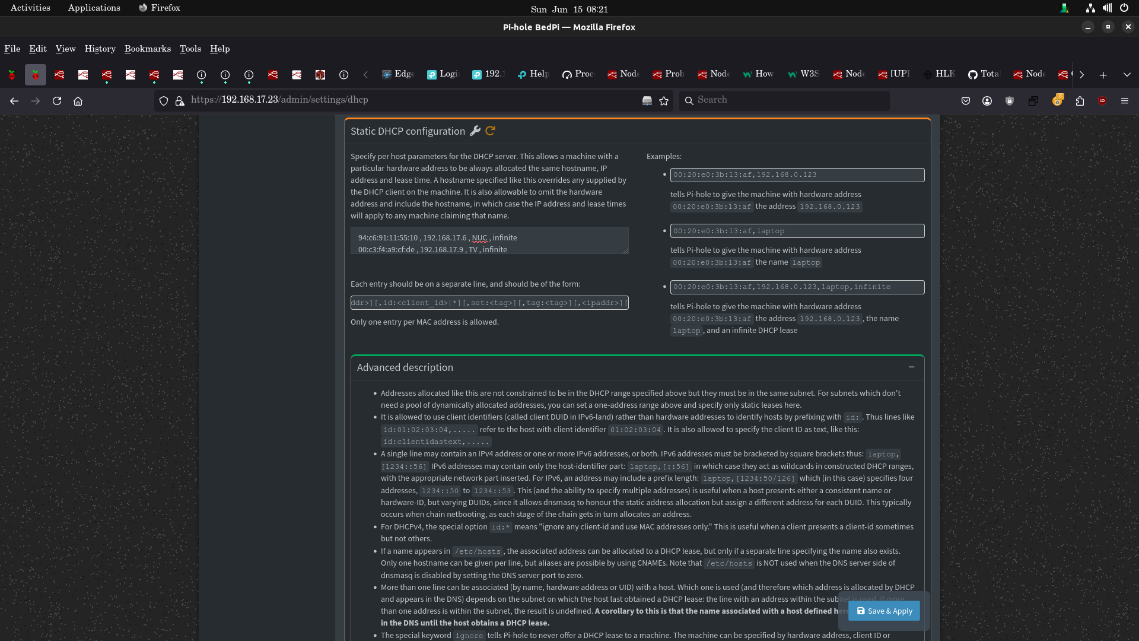
Task: Open the Edit menu
Action: click(38, 49)
